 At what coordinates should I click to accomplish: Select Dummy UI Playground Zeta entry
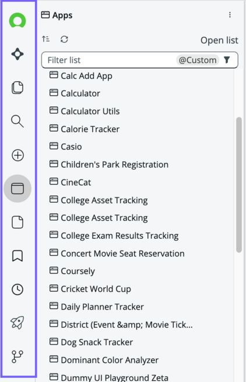tap(114, 377)
